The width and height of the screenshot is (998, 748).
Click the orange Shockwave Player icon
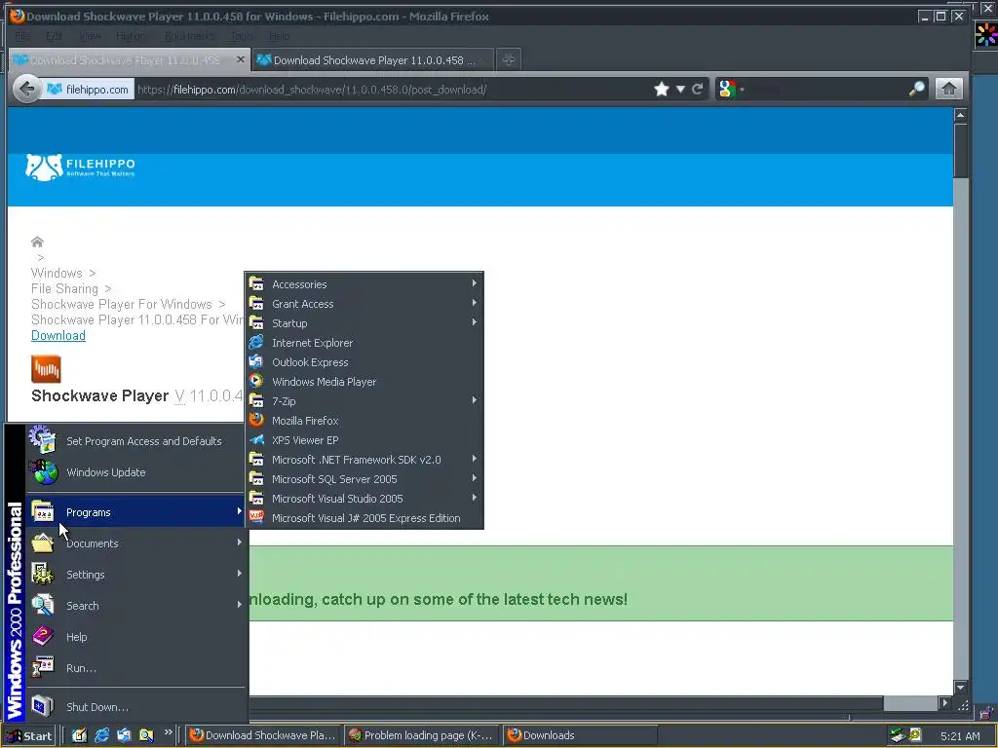click(46, 369)
